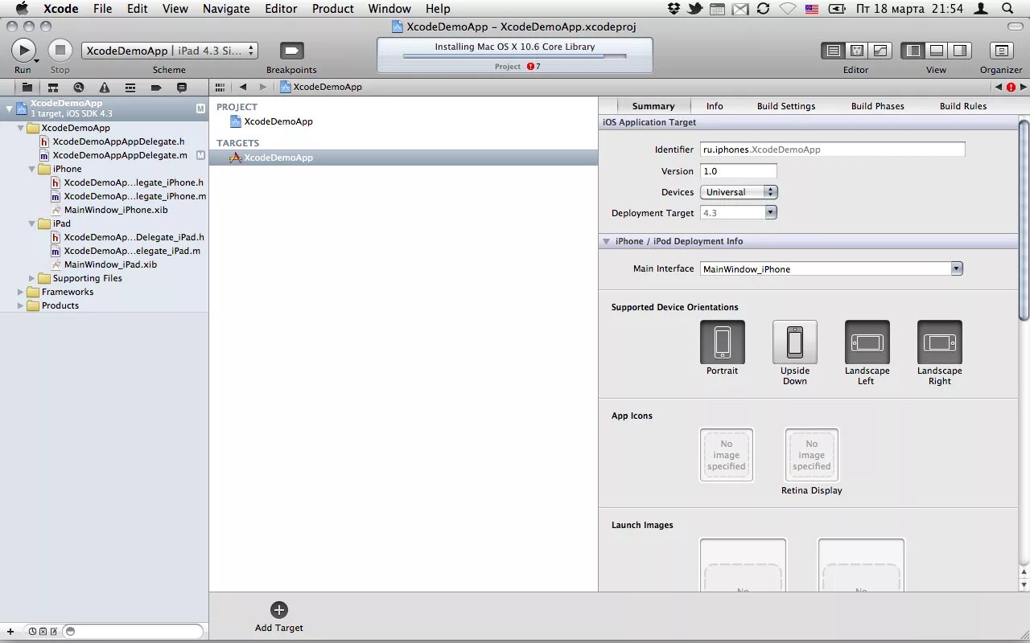Screen dimensions: 1030x643
Task: Click the Retina Display icon well
Action: (812, 455)
